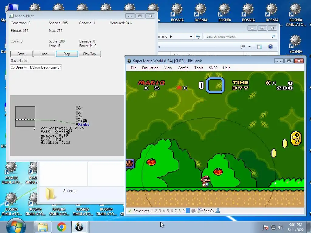Click the blue user icon after Snes9x
The image size is (311, 233).
[218, 211]
